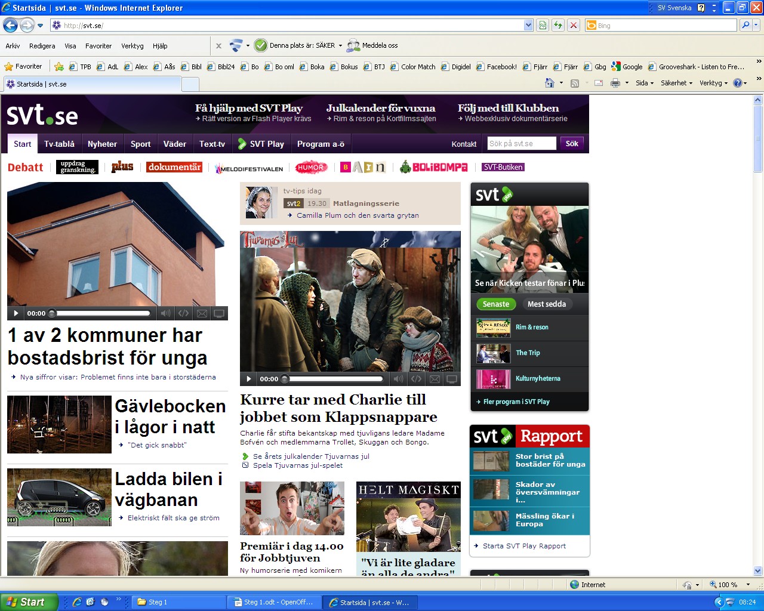Viewport: 764px width, 611px height.
Task: Click the page scrollbar down arrow
Action: coord(758,570)
